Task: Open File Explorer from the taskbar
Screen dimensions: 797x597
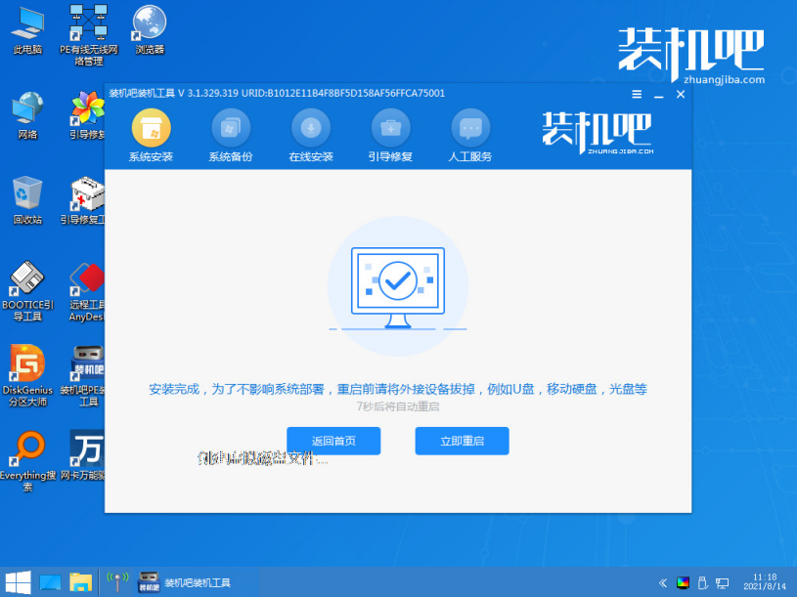Action: coord(81,582)
